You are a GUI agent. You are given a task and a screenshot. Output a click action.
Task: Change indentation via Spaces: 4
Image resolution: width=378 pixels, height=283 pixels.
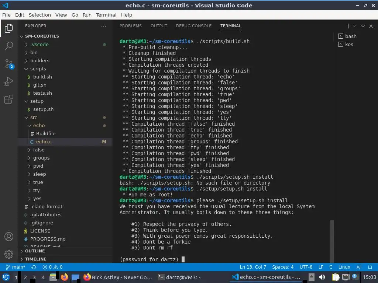[x=283, y=267]
